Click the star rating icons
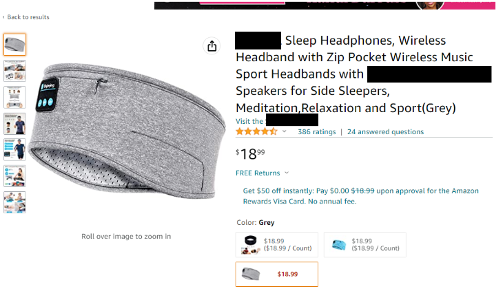This screenshot has height=291, width=503. [x=256, y=131]
